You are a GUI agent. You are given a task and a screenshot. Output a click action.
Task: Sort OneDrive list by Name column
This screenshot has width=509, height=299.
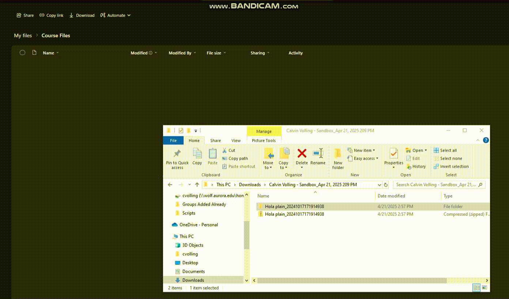tap(48, 53)
